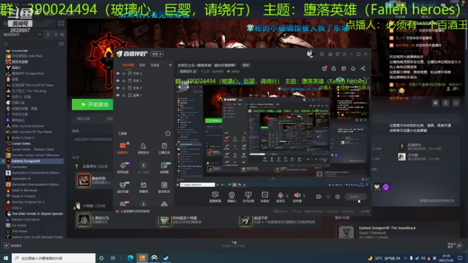Screen dimensions: 468x263
Task: Lock the 文本 2 source
Action: tap(123, 88)
